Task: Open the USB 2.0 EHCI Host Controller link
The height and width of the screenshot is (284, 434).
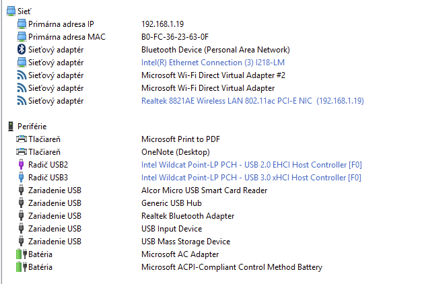Action: [x=251, y=165]
